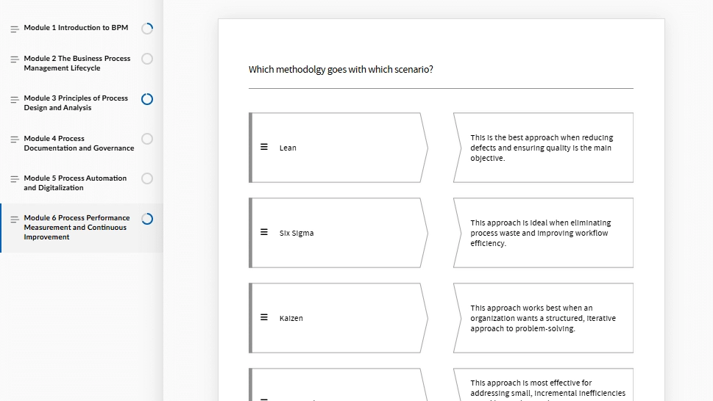Select the reducing defects scenario box
This screenshot has height=401, width=713.
[x=543, y=148]
